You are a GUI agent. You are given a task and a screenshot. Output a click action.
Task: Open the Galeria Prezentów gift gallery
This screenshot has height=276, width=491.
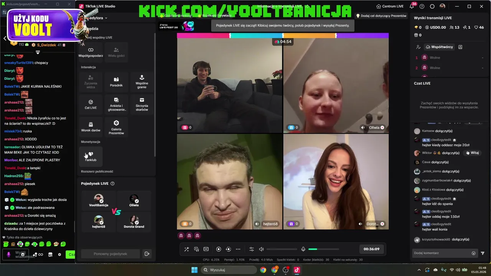pos(116,127)
